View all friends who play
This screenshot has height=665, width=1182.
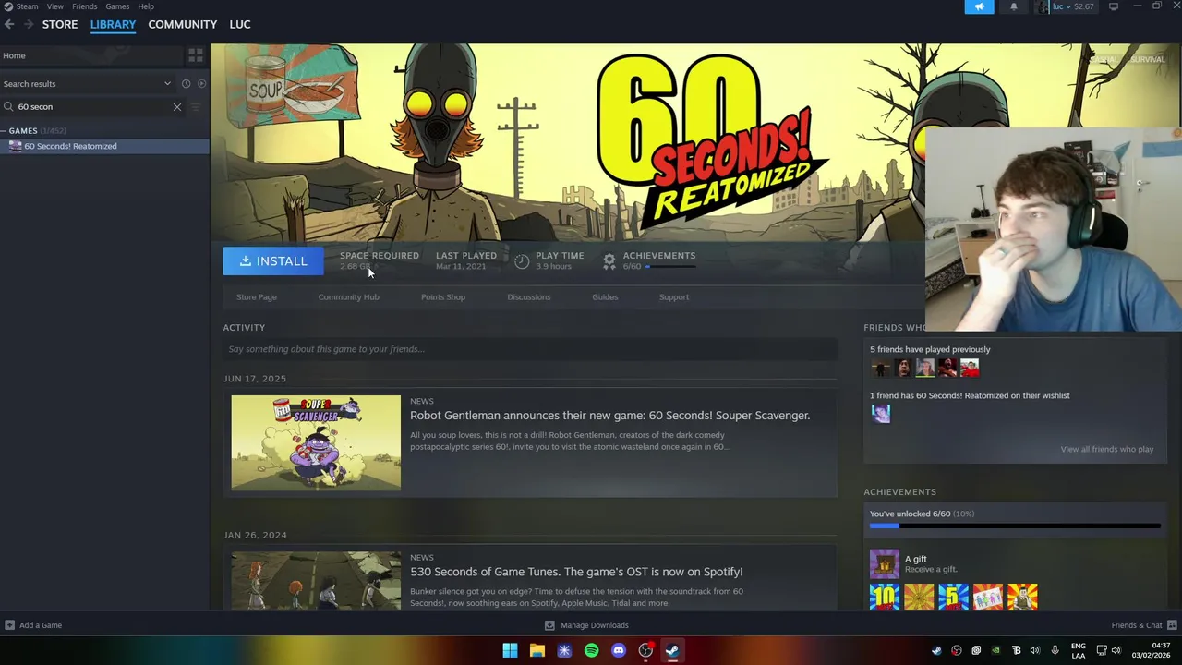click(1106, 449)
